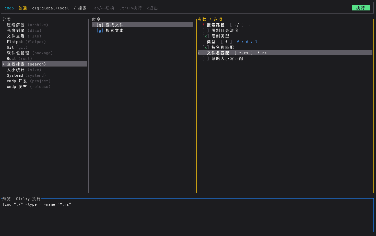Click the / 搜索 item in top bar
Image resolution: width=376 pixels, height=236 pixels.
80,8
